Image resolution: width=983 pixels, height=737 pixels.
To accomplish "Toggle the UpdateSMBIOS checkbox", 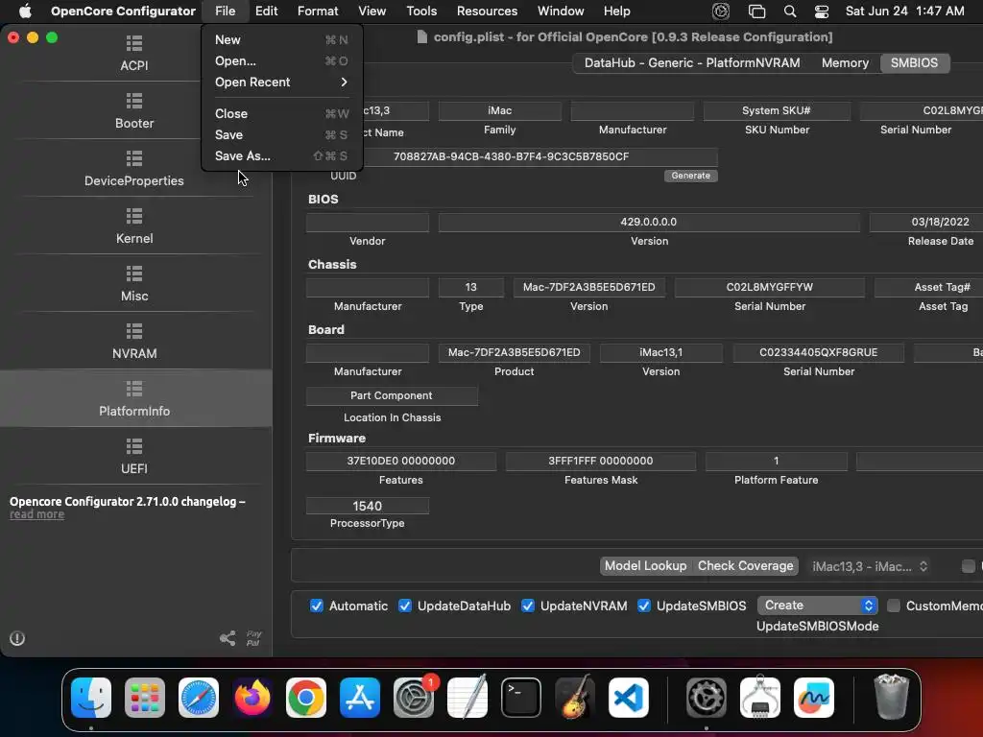I will coord(644,606).
